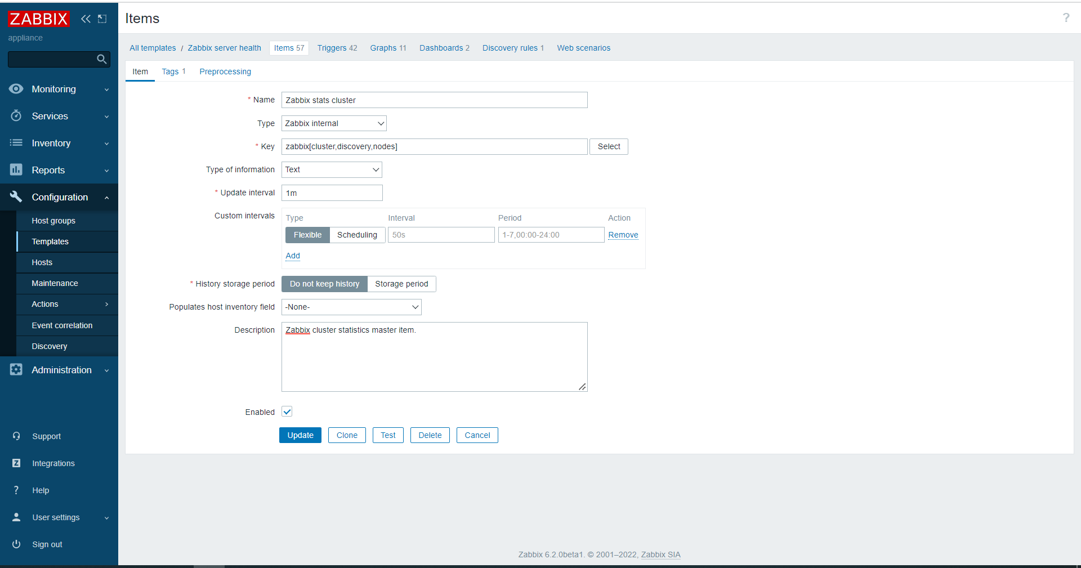Open the Type dropdown showing Zabbix internal

point(334,123)
